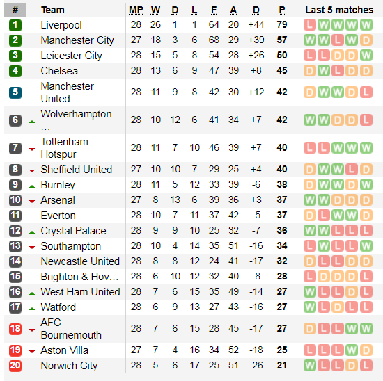This screenshot has height=381, width=383.
Task: Click Liverpool's green rank 1 badge
Action: [15, 25]
